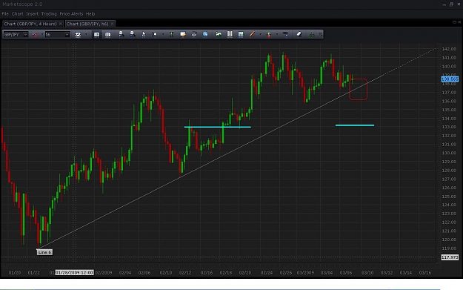
Task: Click the 138.569 current price label
Action: (450, 79)
